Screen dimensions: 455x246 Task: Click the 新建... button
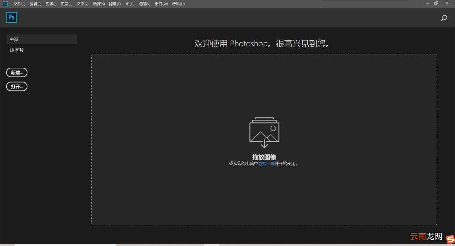[17, 72]
